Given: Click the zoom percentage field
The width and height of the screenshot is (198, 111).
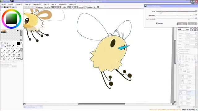Looking at the screenshot, I should pyautogui.click(x=47, y=7).
